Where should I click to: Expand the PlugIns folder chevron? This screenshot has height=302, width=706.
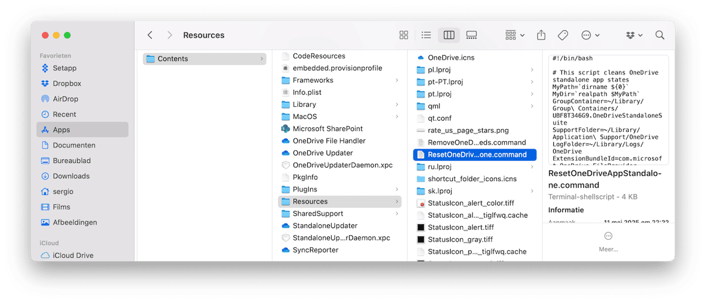click(397, 189)
